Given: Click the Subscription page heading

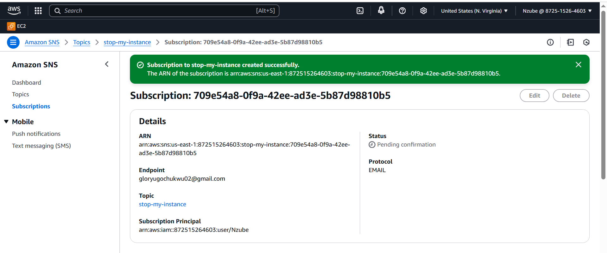Looking at the screenshot, I should [260, 95].
